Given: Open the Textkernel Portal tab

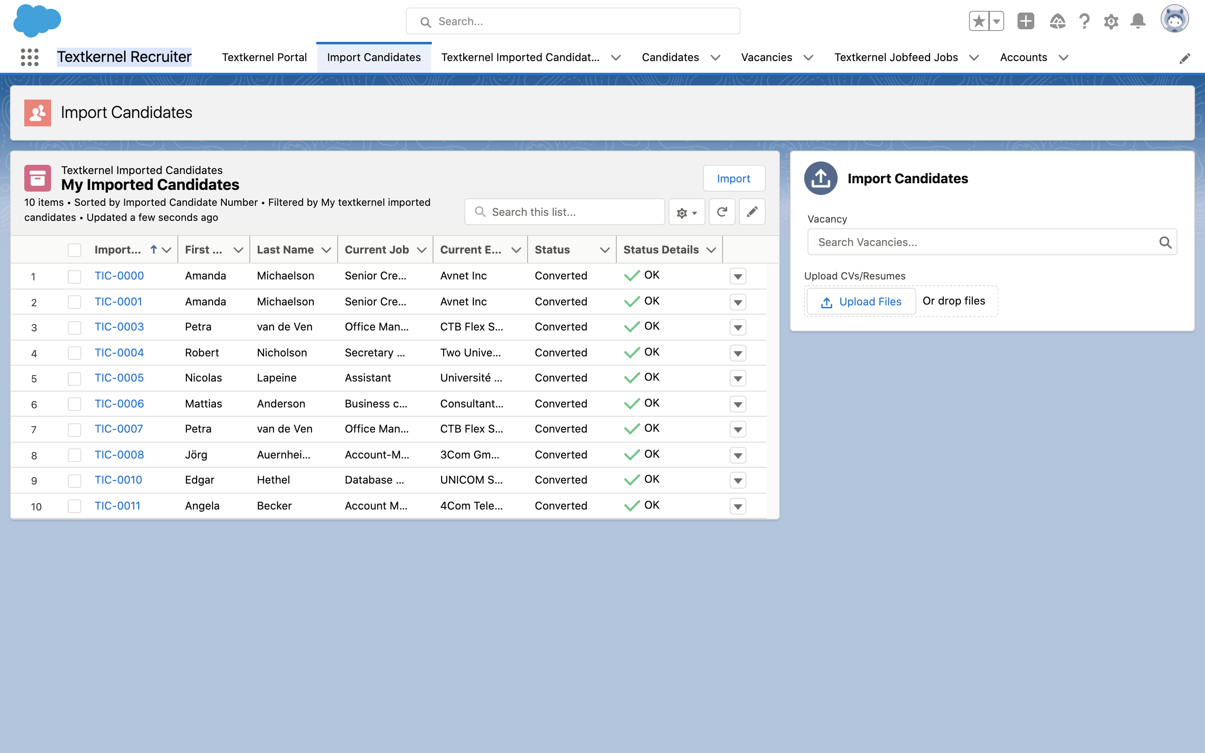Looking at the screenshot, I should click(264, 57).
